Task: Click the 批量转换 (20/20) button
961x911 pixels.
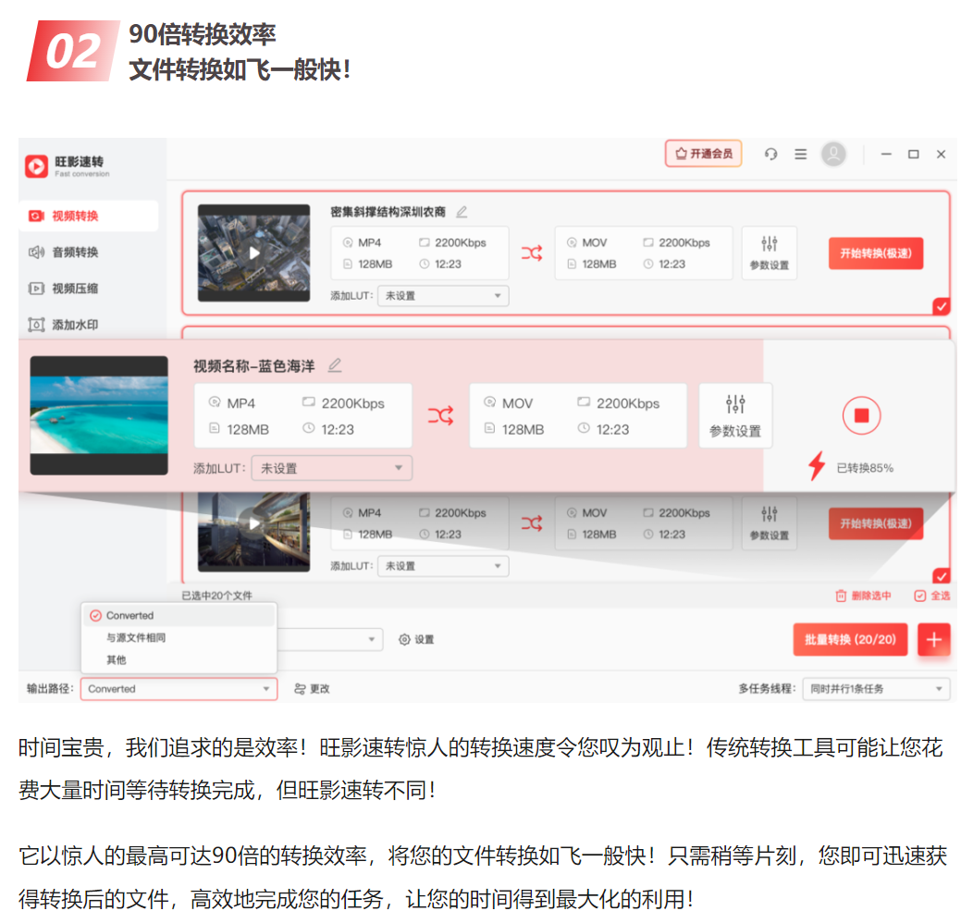Action: click(850, 640)
